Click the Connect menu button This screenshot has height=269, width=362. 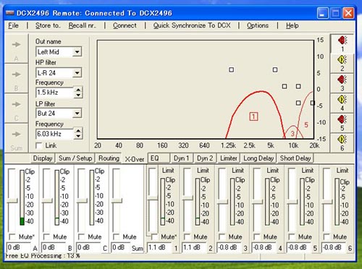tap(125, 25)
